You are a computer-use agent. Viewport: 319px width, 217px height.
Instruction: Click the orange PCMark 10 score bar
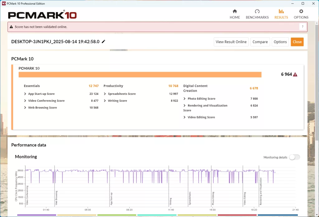tap(140, 75)
